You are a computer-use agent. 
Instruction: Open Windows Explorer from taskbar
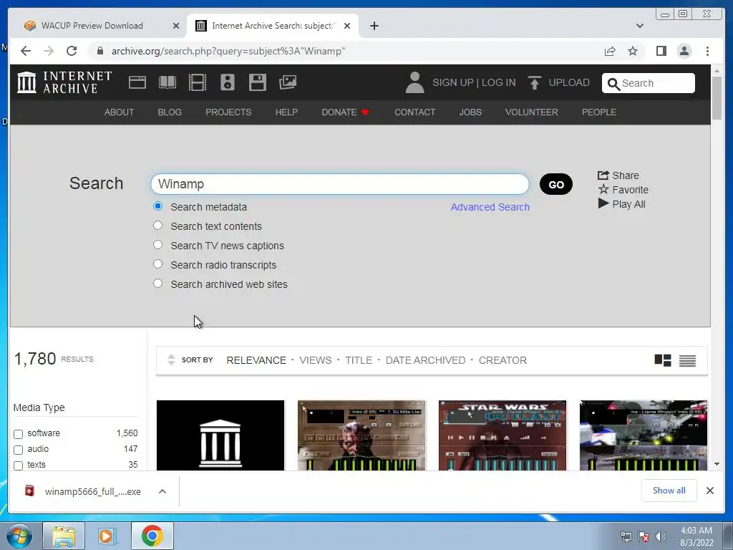[x=64, y=536]
